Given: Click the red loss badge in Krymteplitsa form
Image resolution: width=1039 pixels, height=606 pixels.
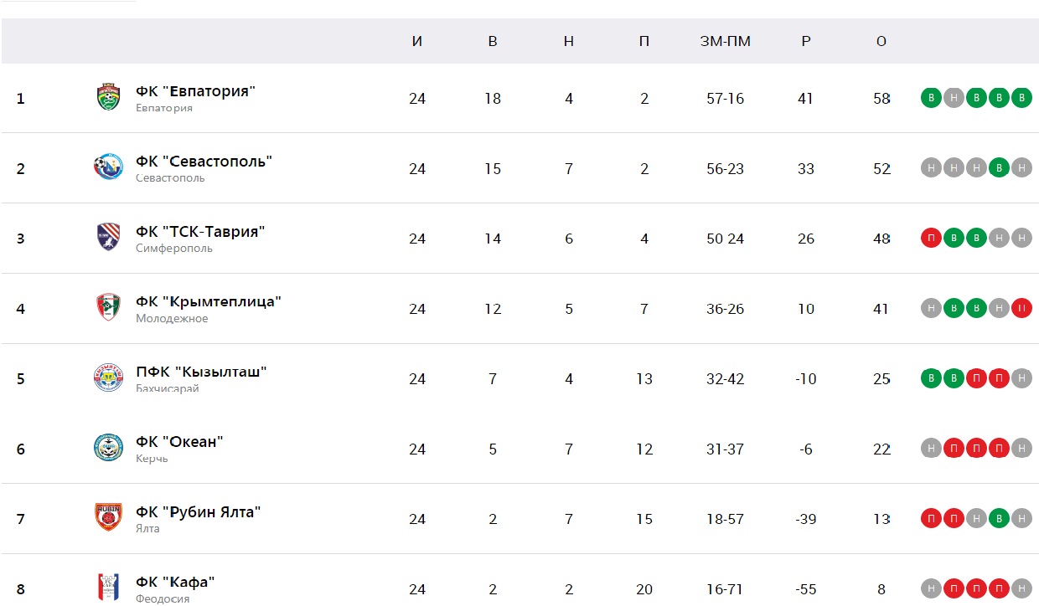Looking at the screenshot, I should [x=1021, y=309].
